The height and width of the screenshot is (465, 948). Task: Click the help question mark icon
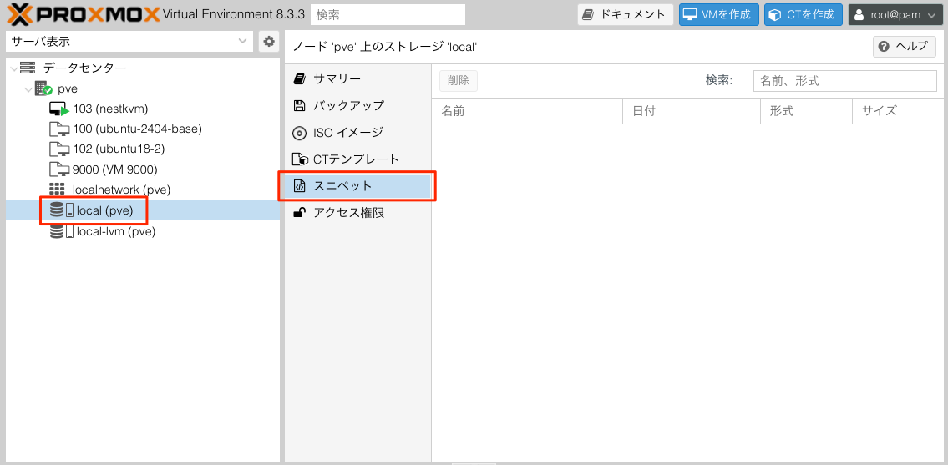click(x=884, y=47)
